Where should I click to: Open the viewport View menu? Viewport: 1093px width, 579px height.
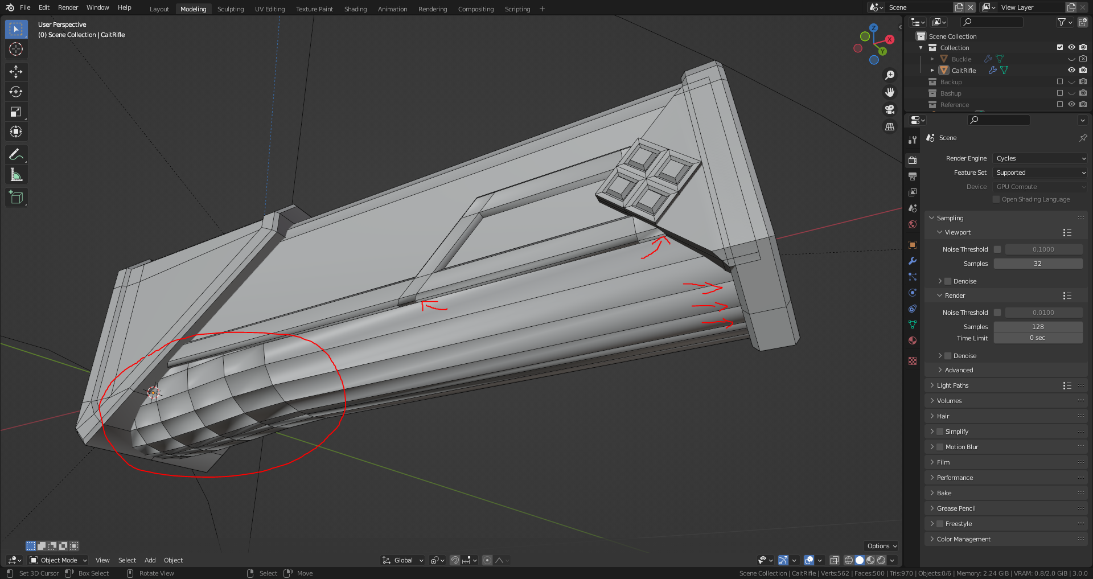pos(102,560)
